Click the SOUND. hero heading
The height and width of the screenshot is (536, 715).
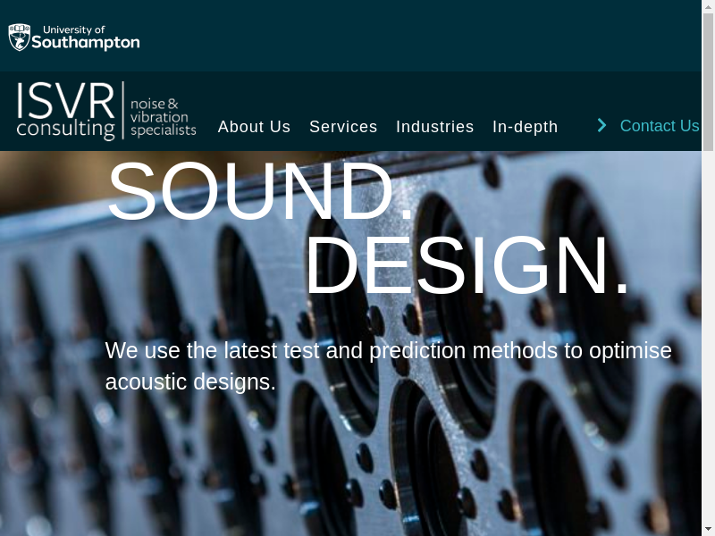261,191
